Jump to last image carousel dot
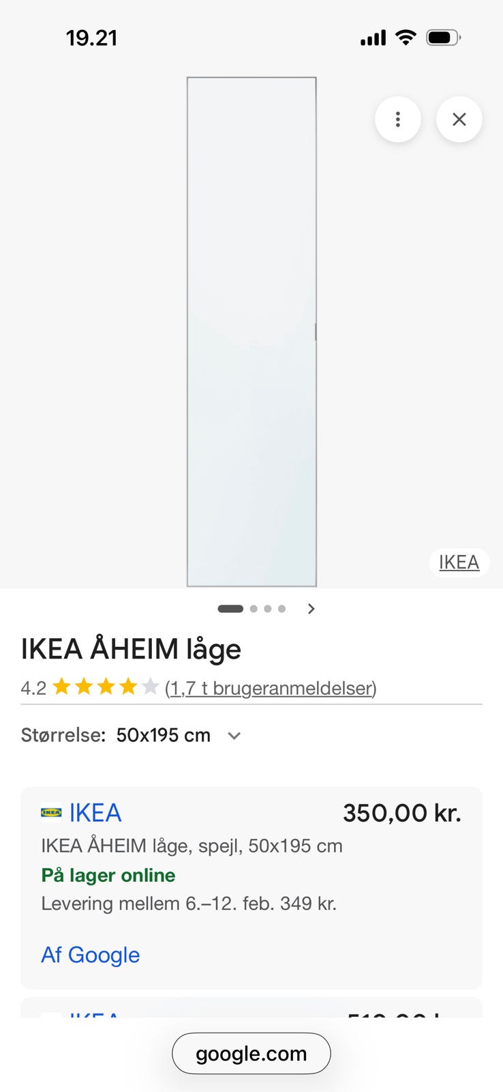The width and height of the screenshot is (503, 1092). coord(281,609)
